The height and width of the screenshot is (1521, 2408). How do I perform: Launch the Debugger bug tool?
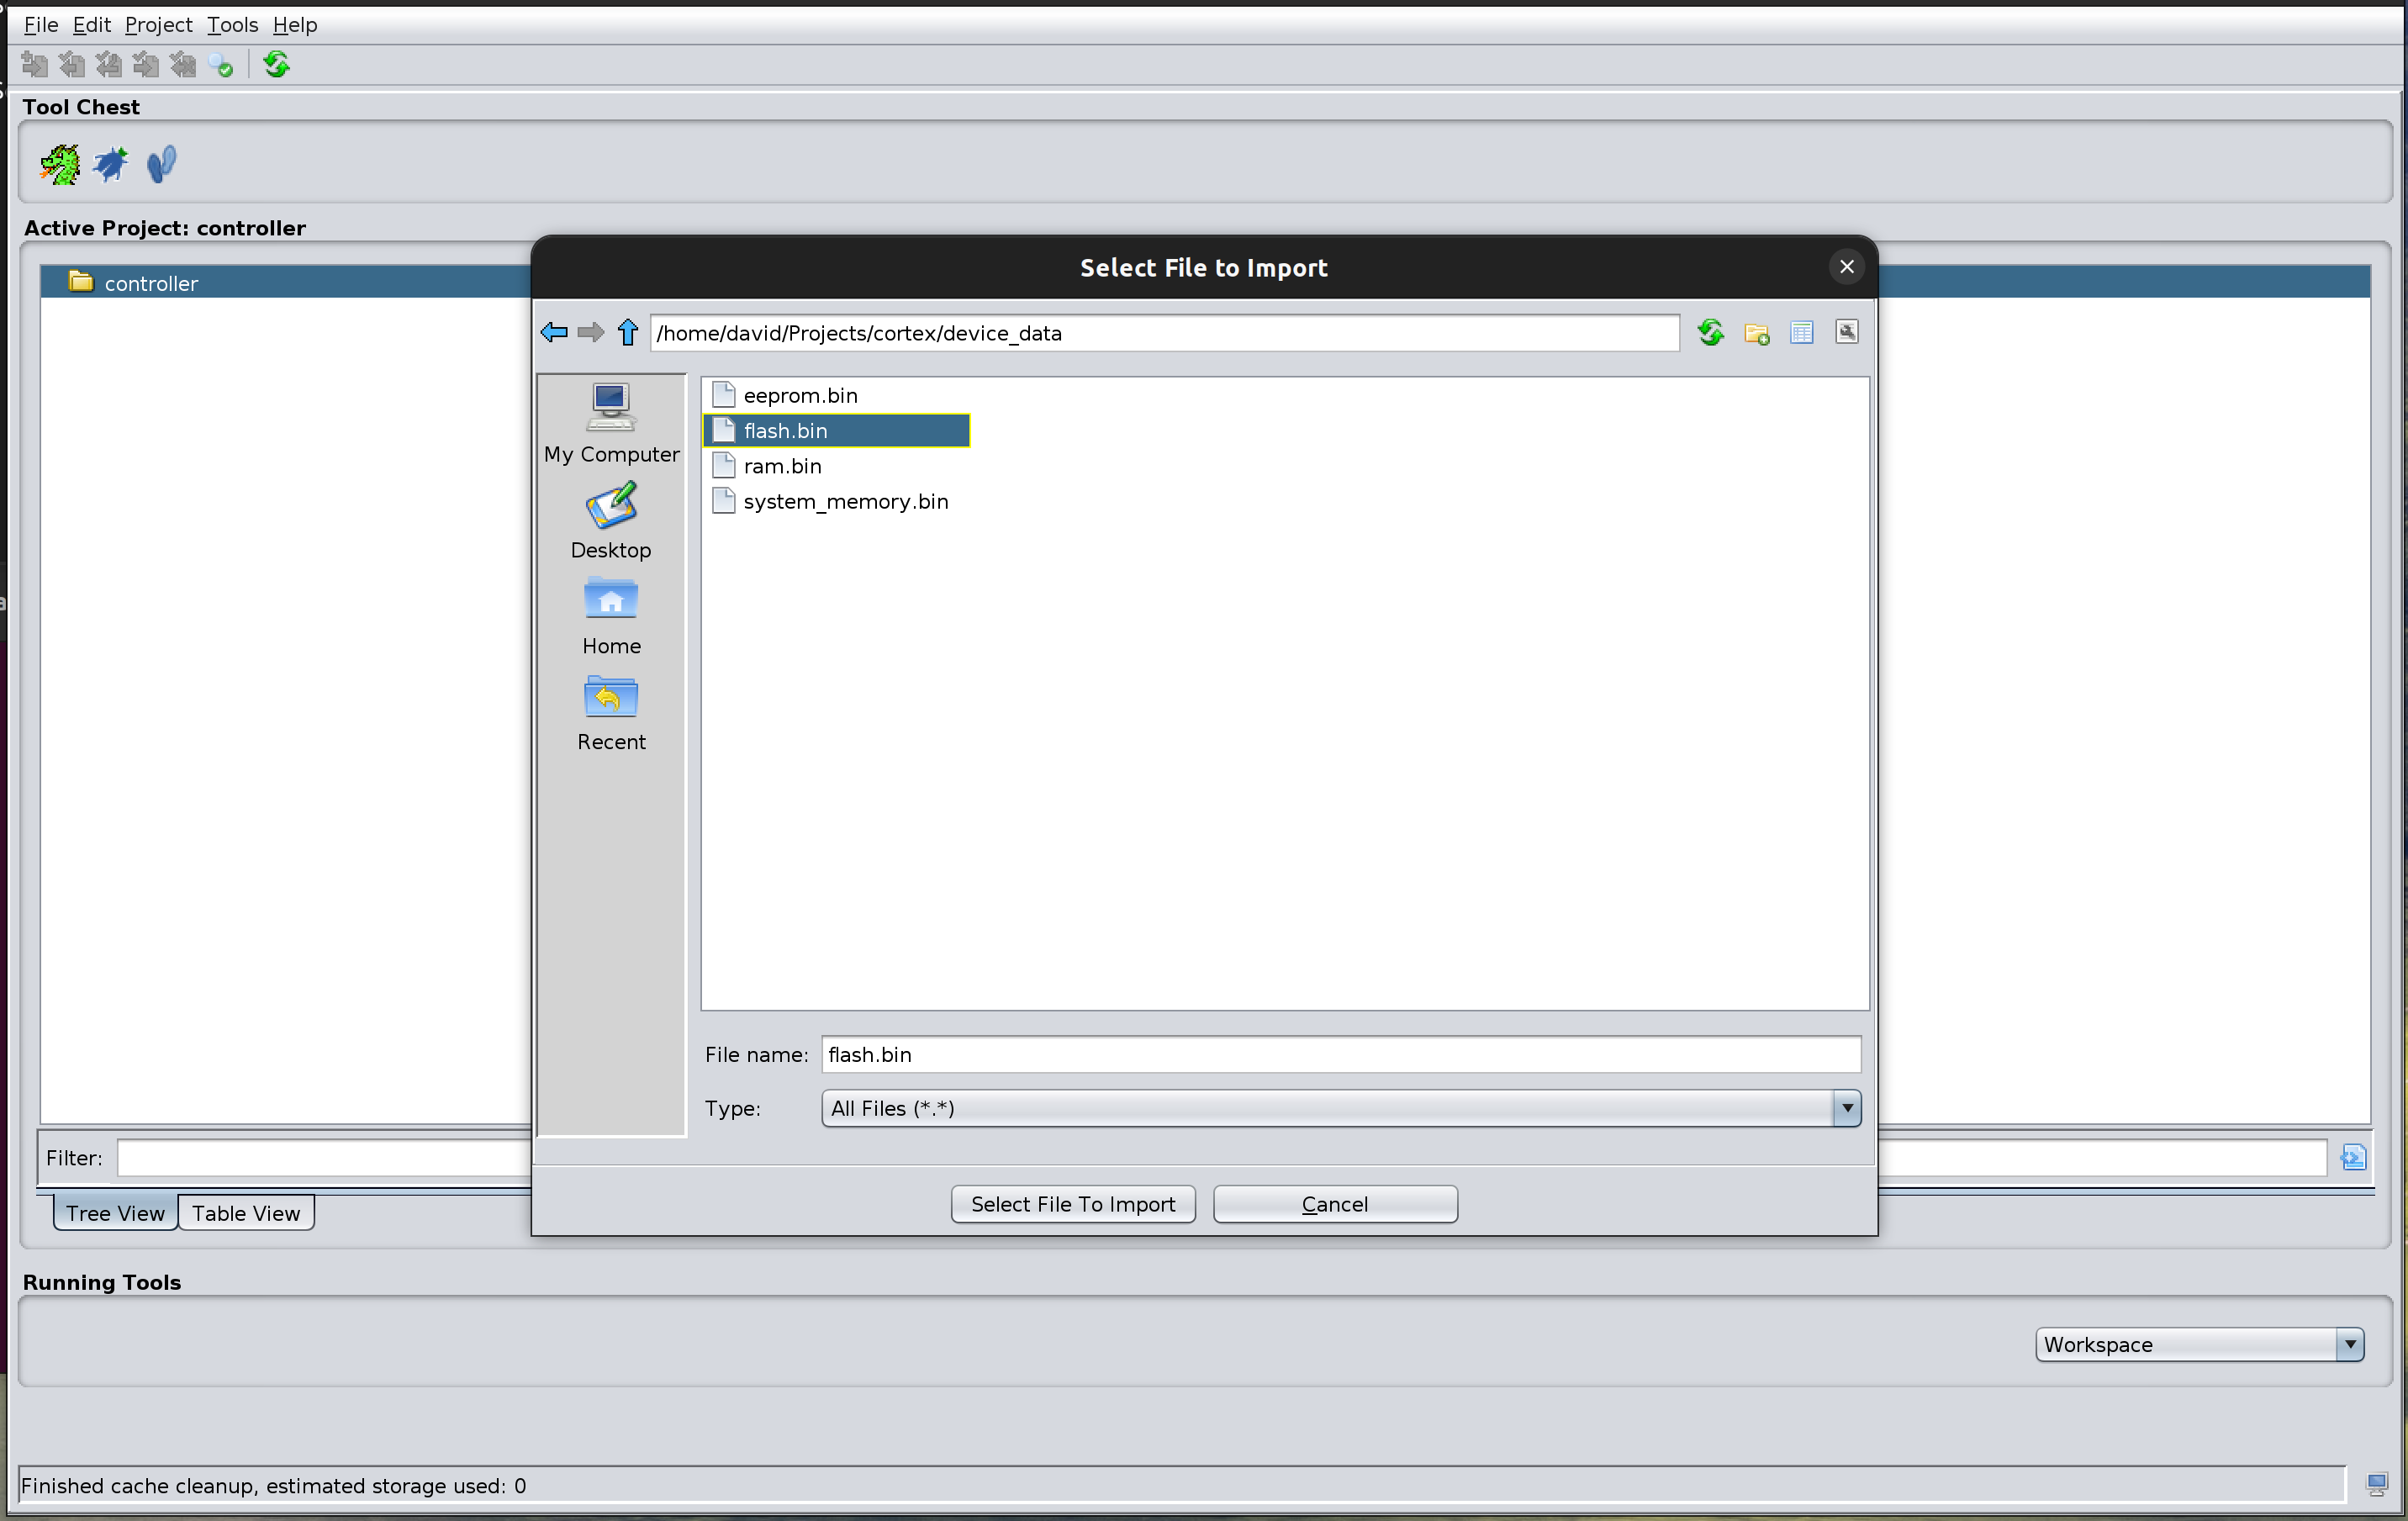111,164
